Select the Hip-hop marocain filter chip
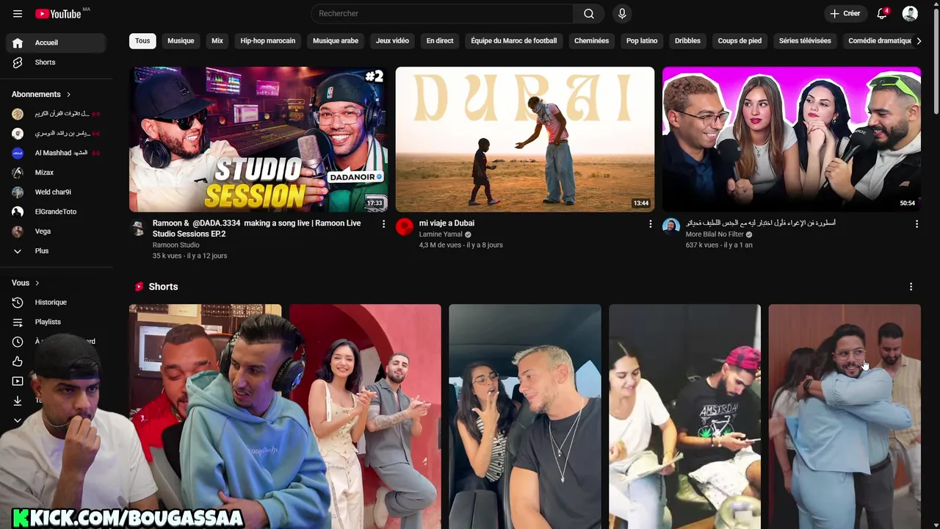This screenshot has width=940, height=529. pos(268,41)
